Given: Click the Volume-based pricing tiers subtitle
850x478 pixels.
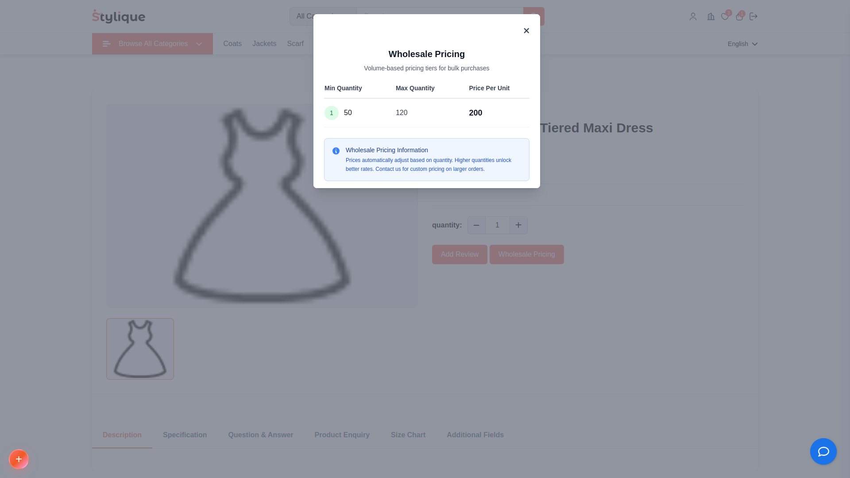Looking at the screenshot, I should (x=427, y=68).
